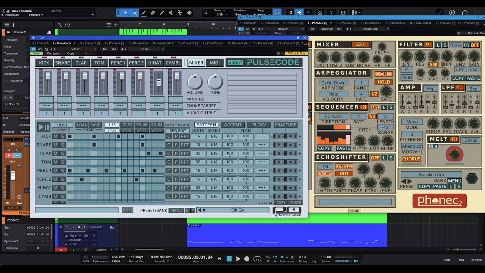485x273 pixels.
Task: Click the transport Play button
Action: click(x=238, y=259)
